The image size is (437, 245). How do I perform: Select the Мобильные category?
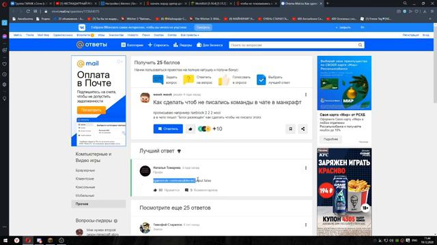pyautogui.click(x=85, y=195)
